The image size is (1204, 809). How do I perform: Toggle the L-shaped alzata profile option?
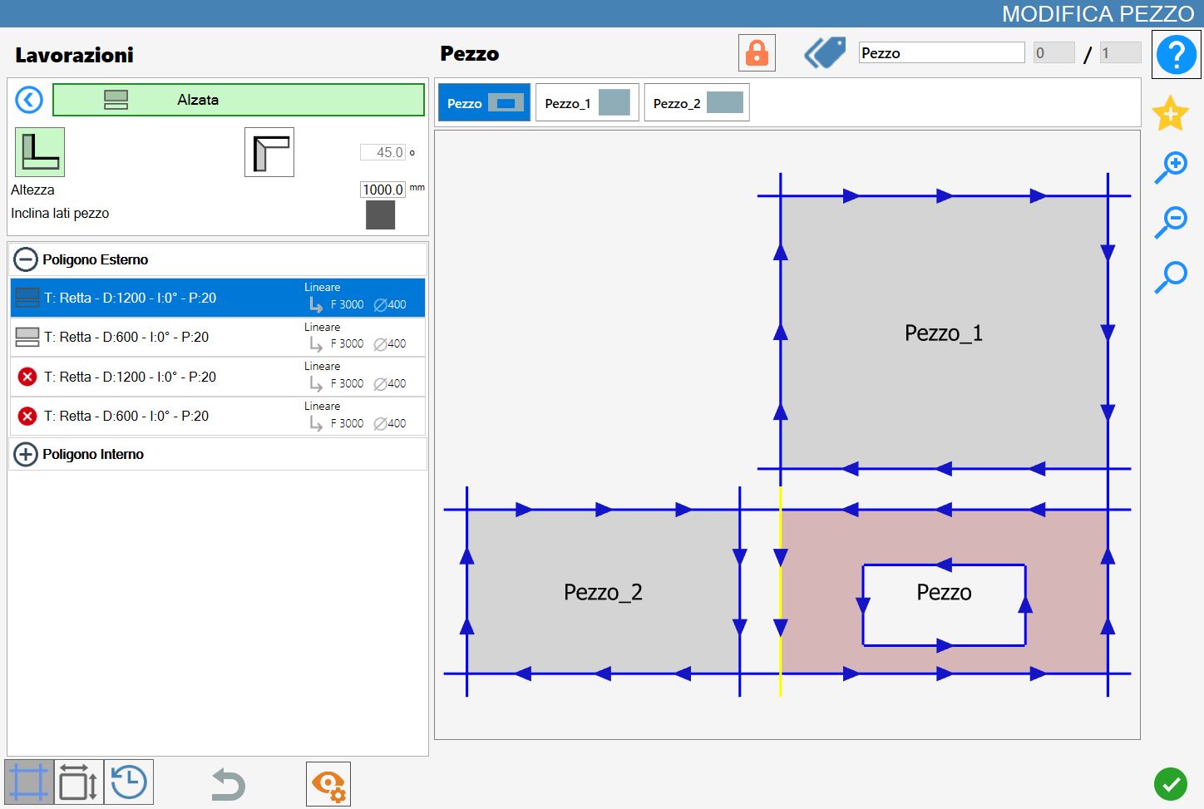40,152
